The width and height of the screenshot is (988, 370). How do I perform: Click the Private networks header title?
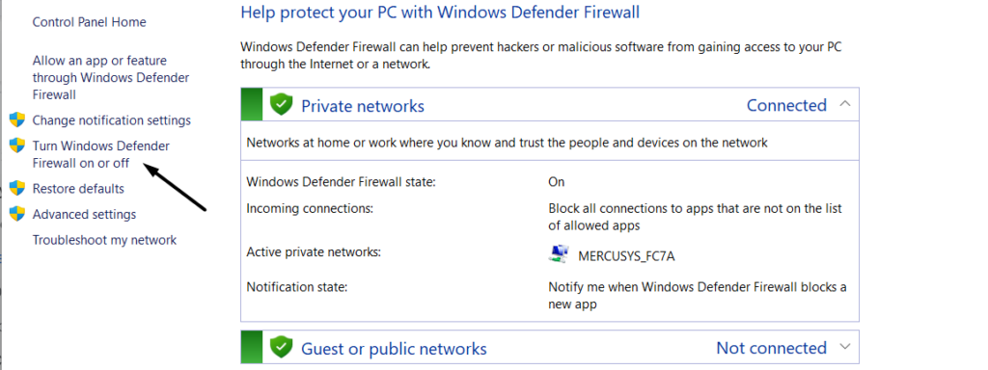[363, 106]
